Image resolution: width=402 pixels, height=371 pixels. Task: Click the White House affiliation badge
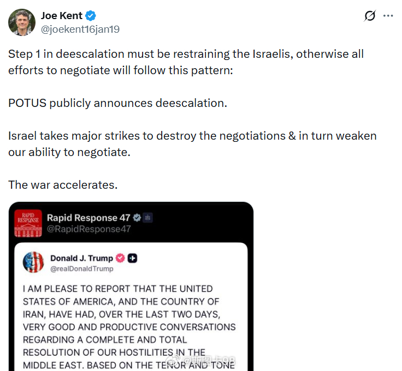pos(149,218)
